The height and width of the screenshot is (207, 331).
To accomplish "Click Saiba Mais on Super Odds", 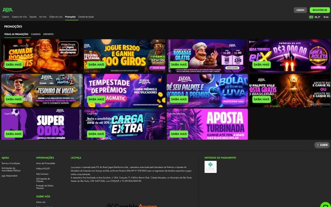I will point(14,134).
